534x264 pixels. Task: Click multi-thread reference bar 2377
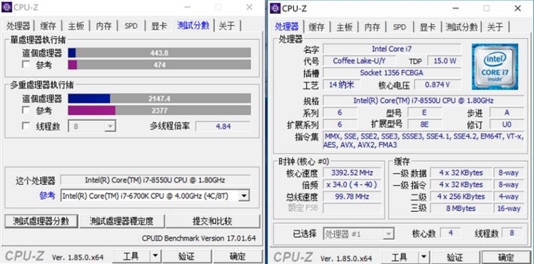pyautogui.click(x=160, y=110)
